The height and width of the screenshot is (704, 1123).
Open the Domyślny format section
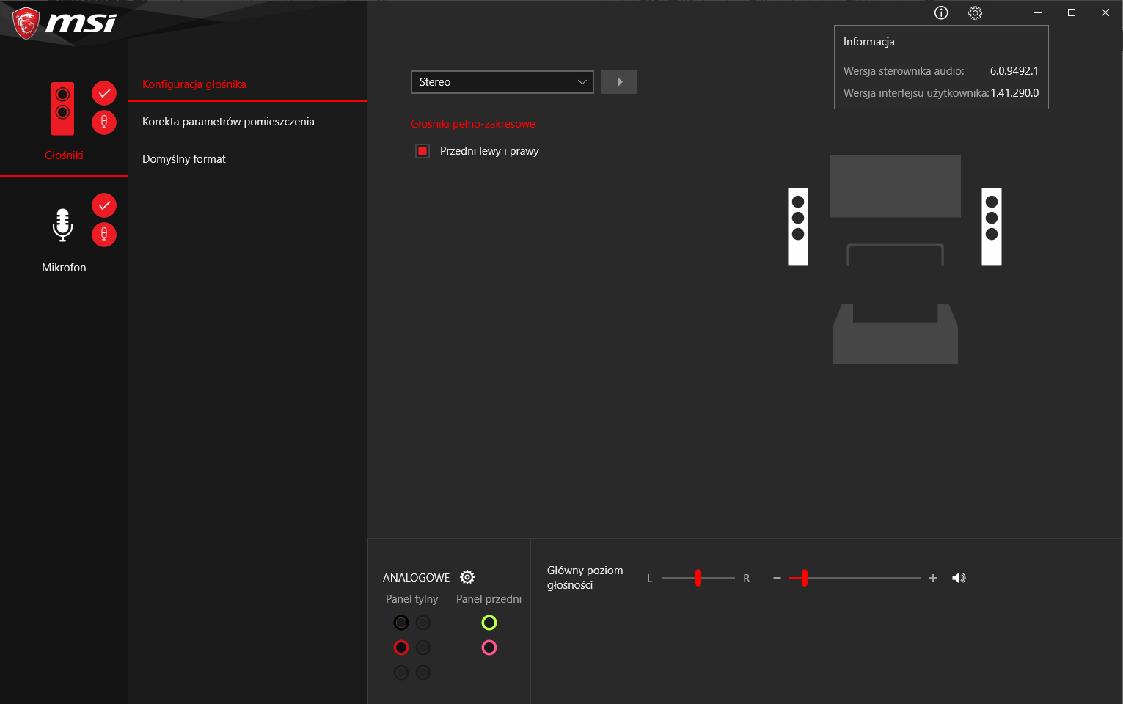[184, 158]
